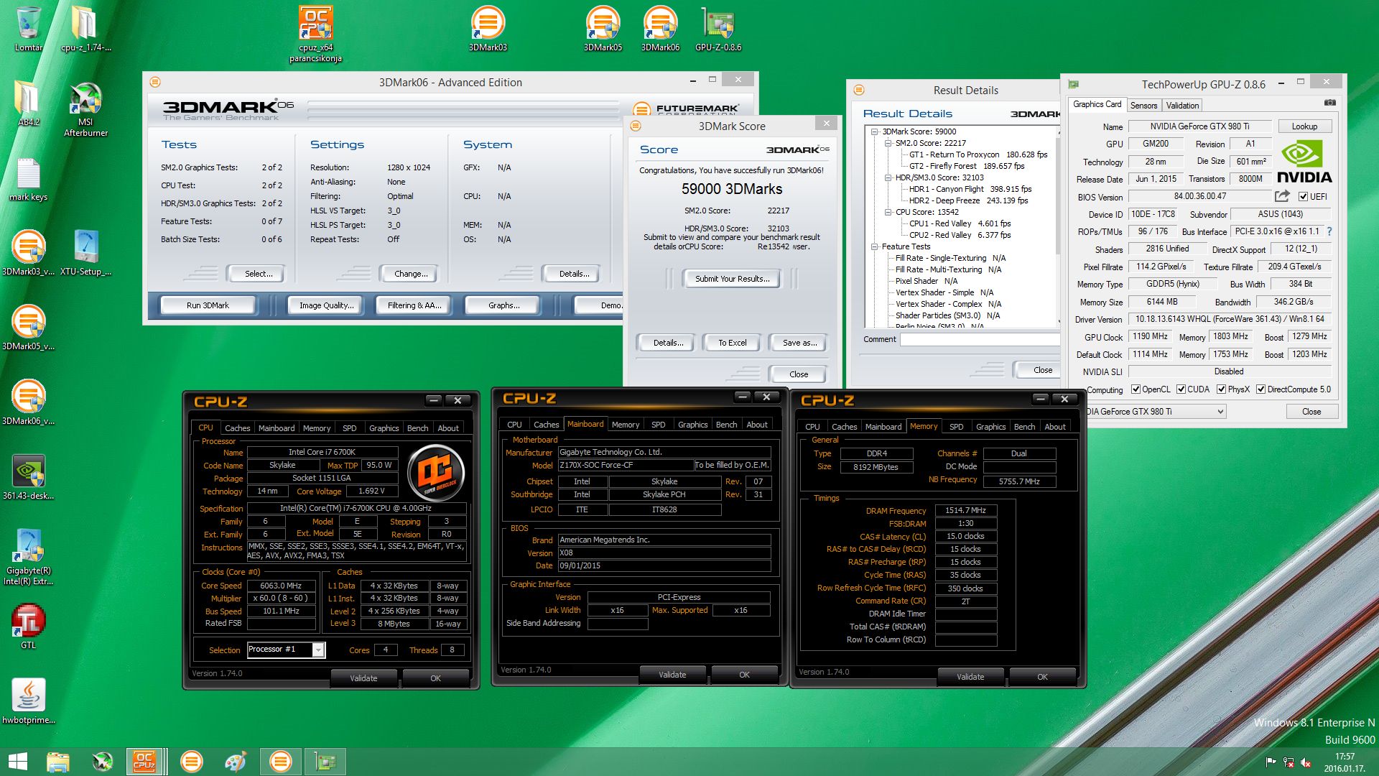Toggle the CUDA checkbox in GPU-Z
This screenshot has width=1379, height=776.
pyautogui.click(x=1181, y=389)
